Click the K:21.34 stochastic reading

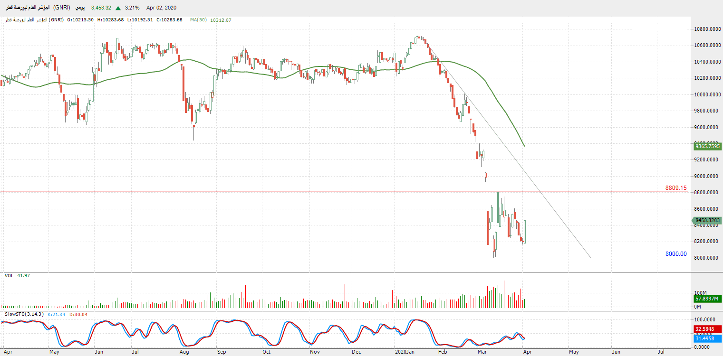pyautogui.click(x=57, y=314)
